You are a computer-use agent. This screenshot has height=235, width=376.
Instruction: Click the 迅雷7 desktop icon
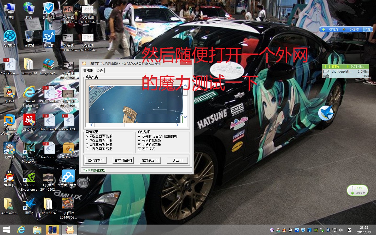pyautogui.click(x=29, y=205)
